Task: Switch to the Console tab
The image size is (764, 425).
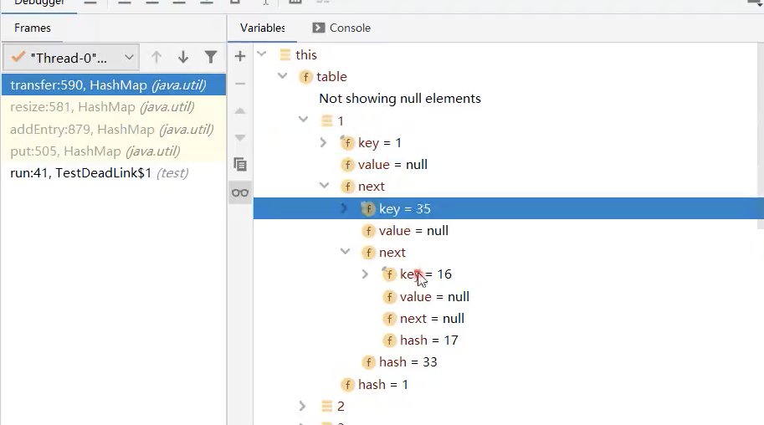Action: pos(341,28)
